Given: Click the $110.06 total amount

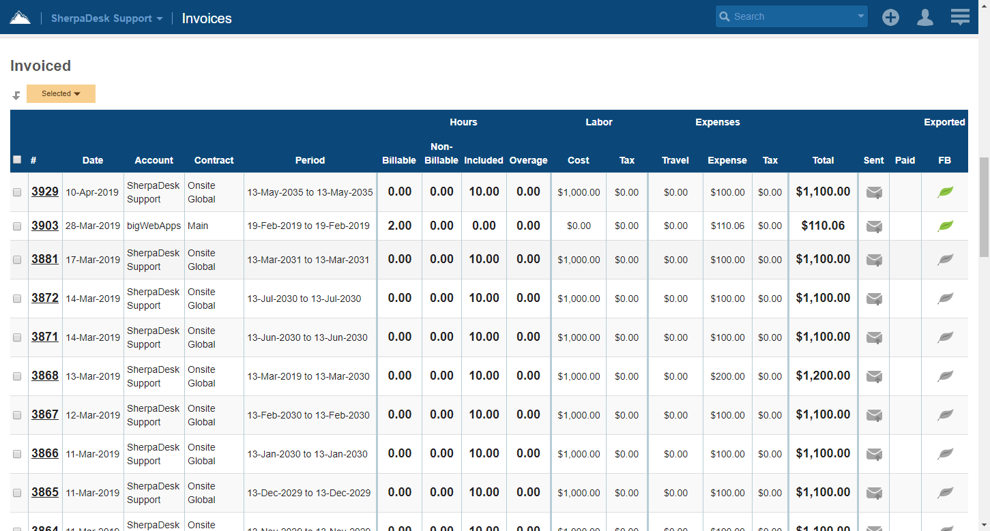Looking at the screenshot, I should [824, 226].
